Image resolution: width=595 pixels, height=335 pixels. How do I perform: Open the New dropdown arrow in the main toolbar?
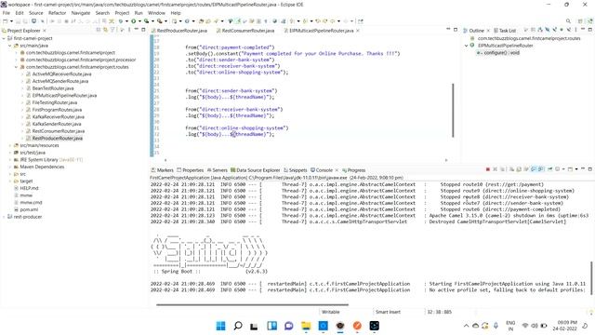[x=11, y=21]
